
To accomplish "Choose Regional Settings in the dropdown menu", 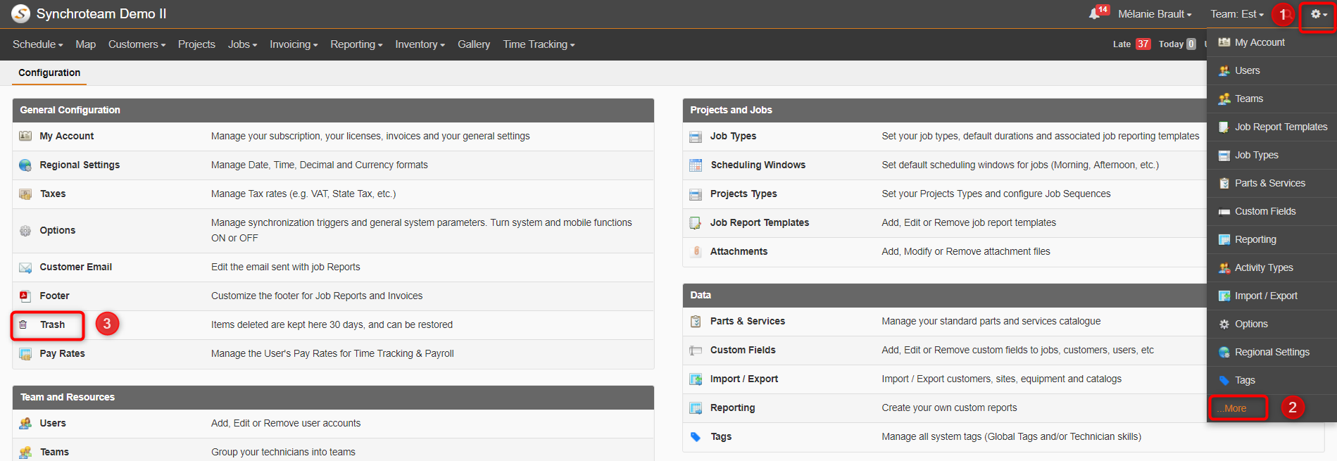I will coord(1272,352).
